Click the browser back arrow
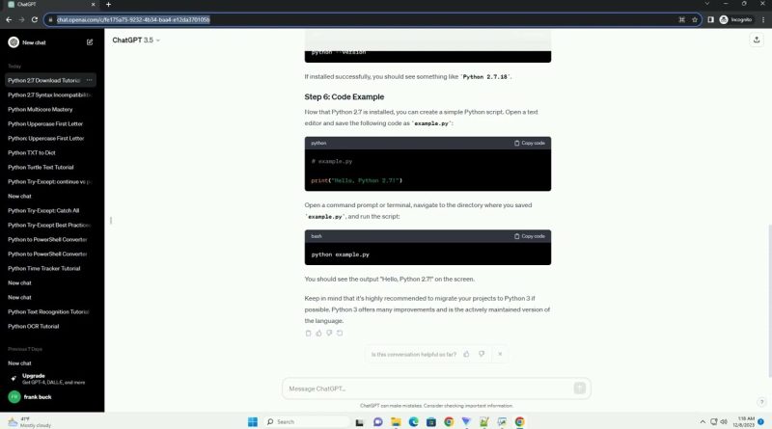The height and width of the screenshot is (429, 772). pos(9,19)
